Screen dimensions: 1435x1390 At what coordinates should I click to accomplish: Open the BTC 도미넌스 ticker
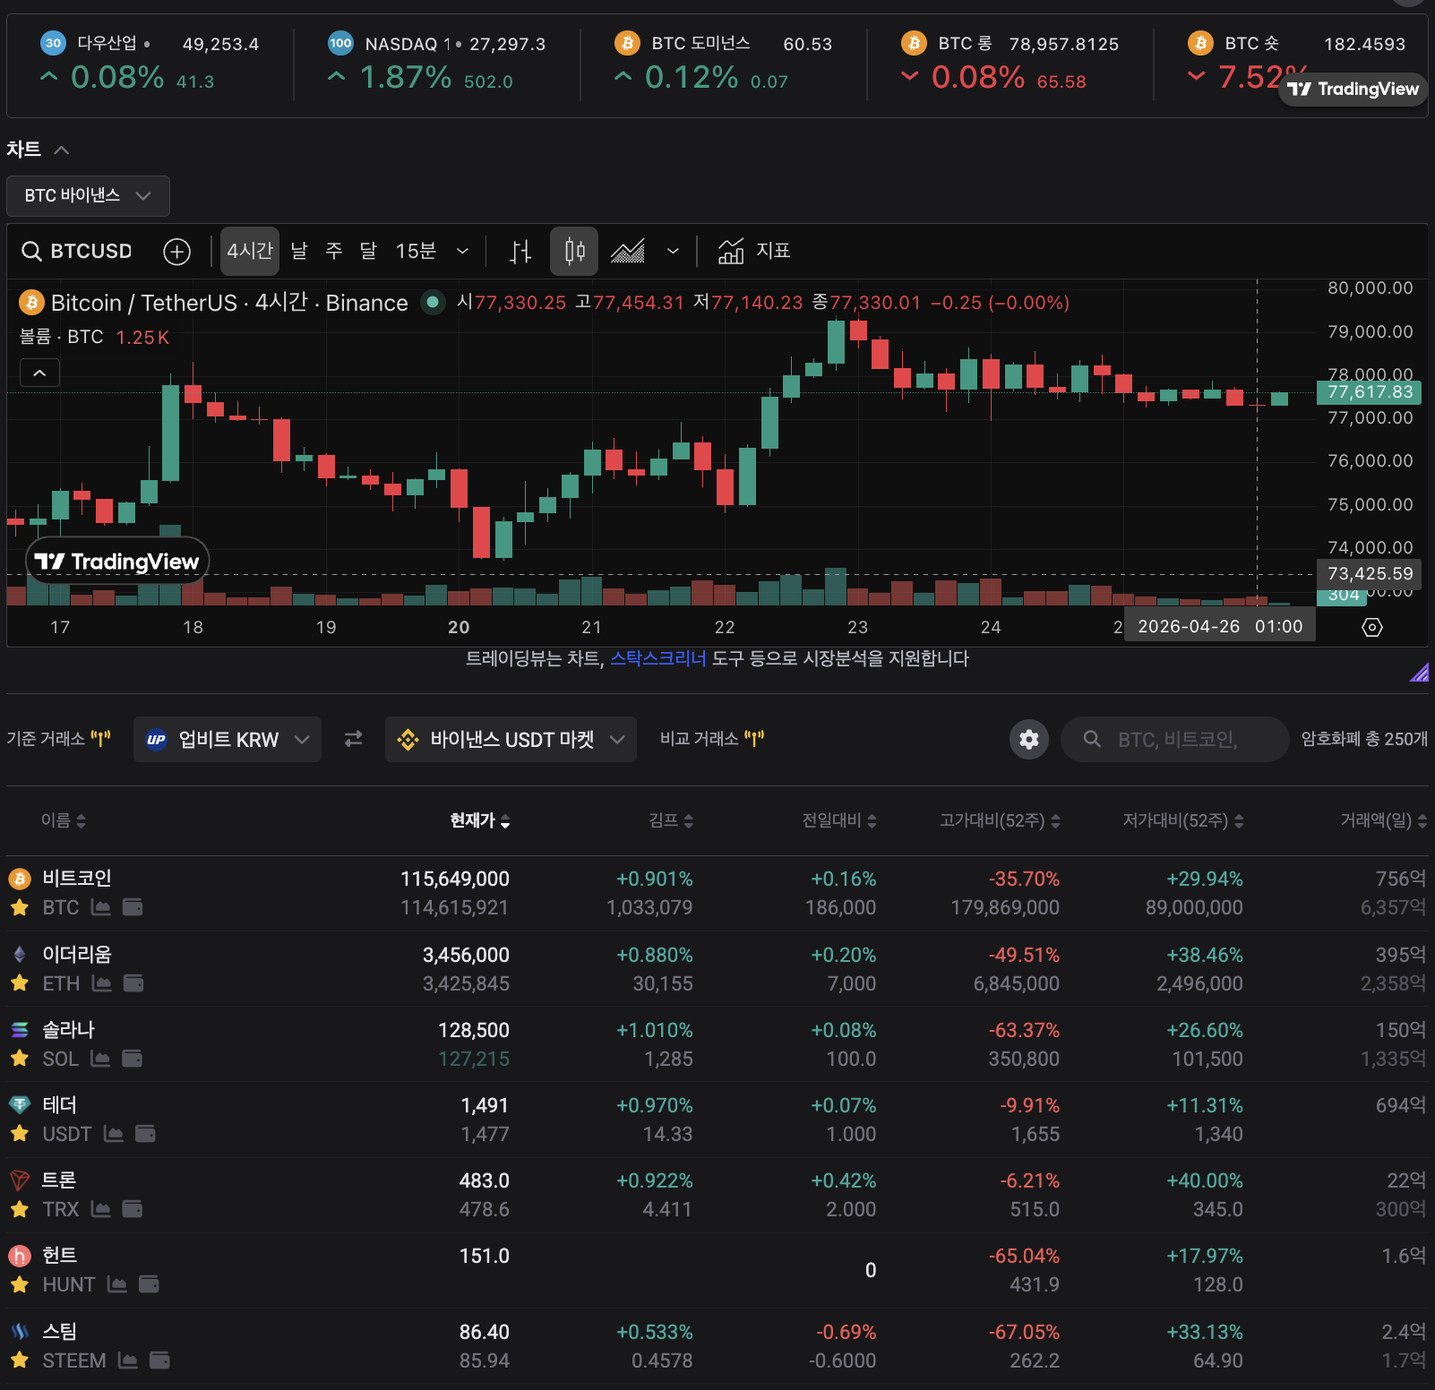(724, 62)
